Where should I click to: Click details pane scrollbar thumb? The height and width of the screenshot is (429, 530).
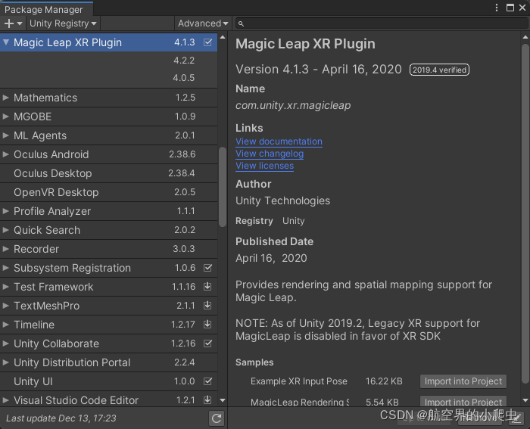tap(525, 214)
